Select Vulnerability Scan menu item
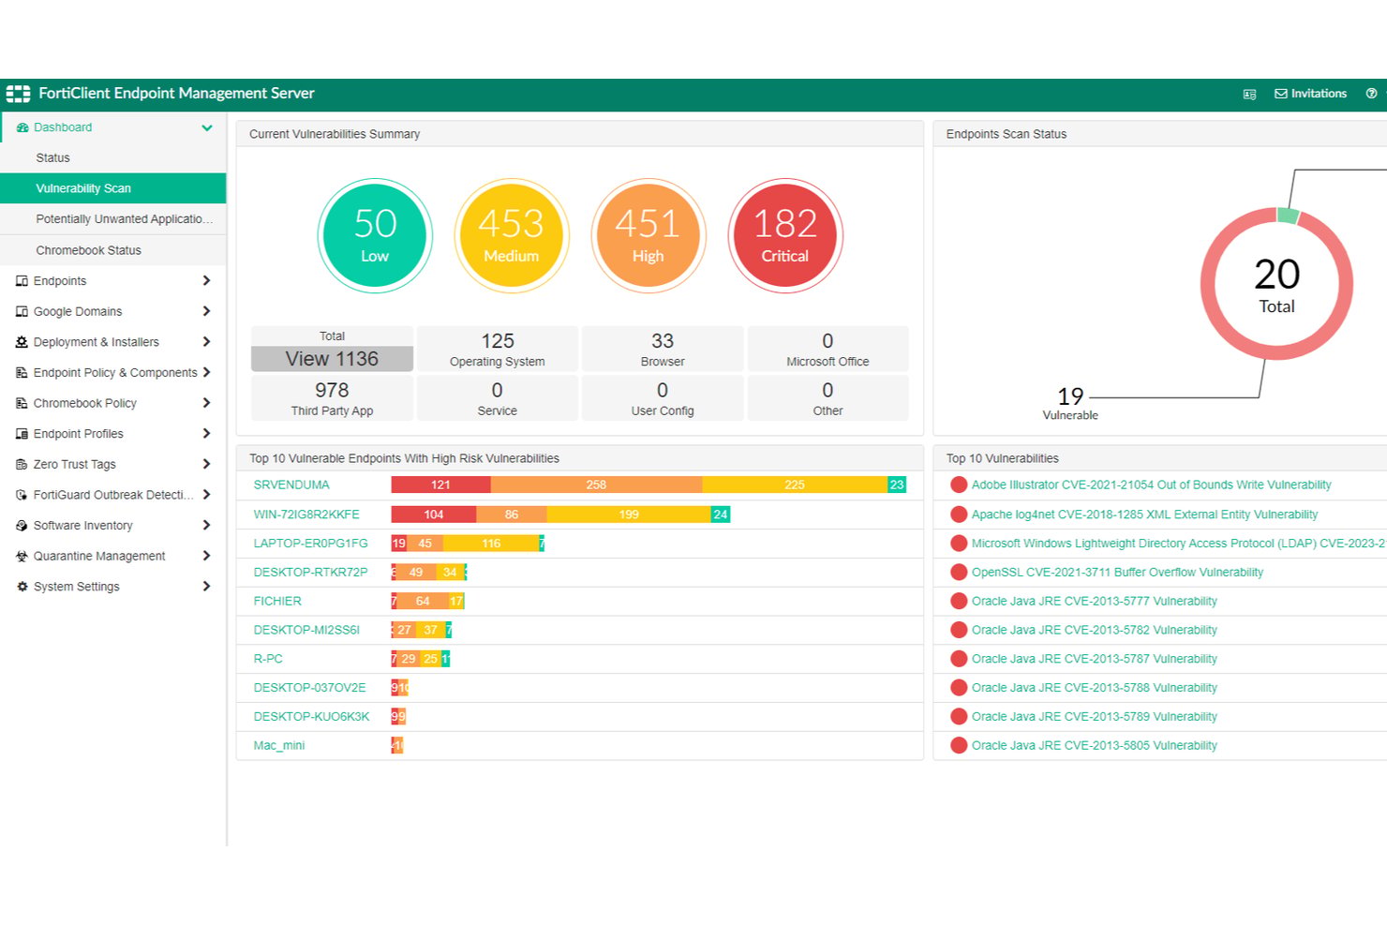The width and height of the screenshot is (1387, 925). tap(113, 188)
